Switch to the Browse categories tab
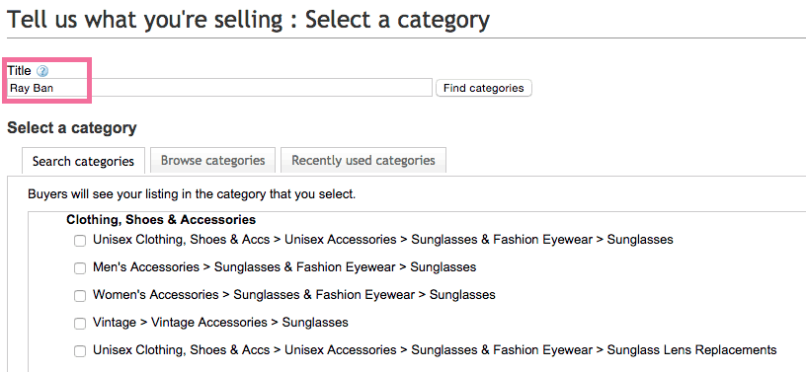 pos(212,160)
